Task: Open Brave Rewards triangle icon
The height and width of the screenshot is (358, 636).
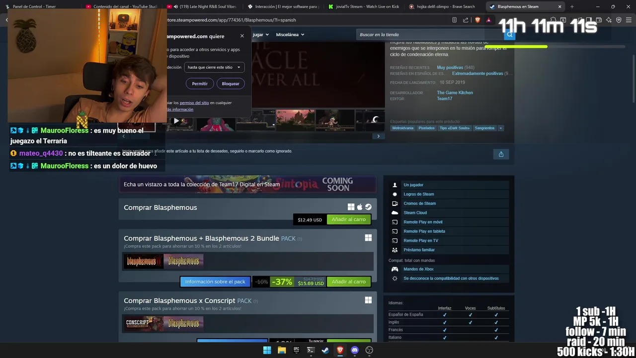Action: (489, 20)
